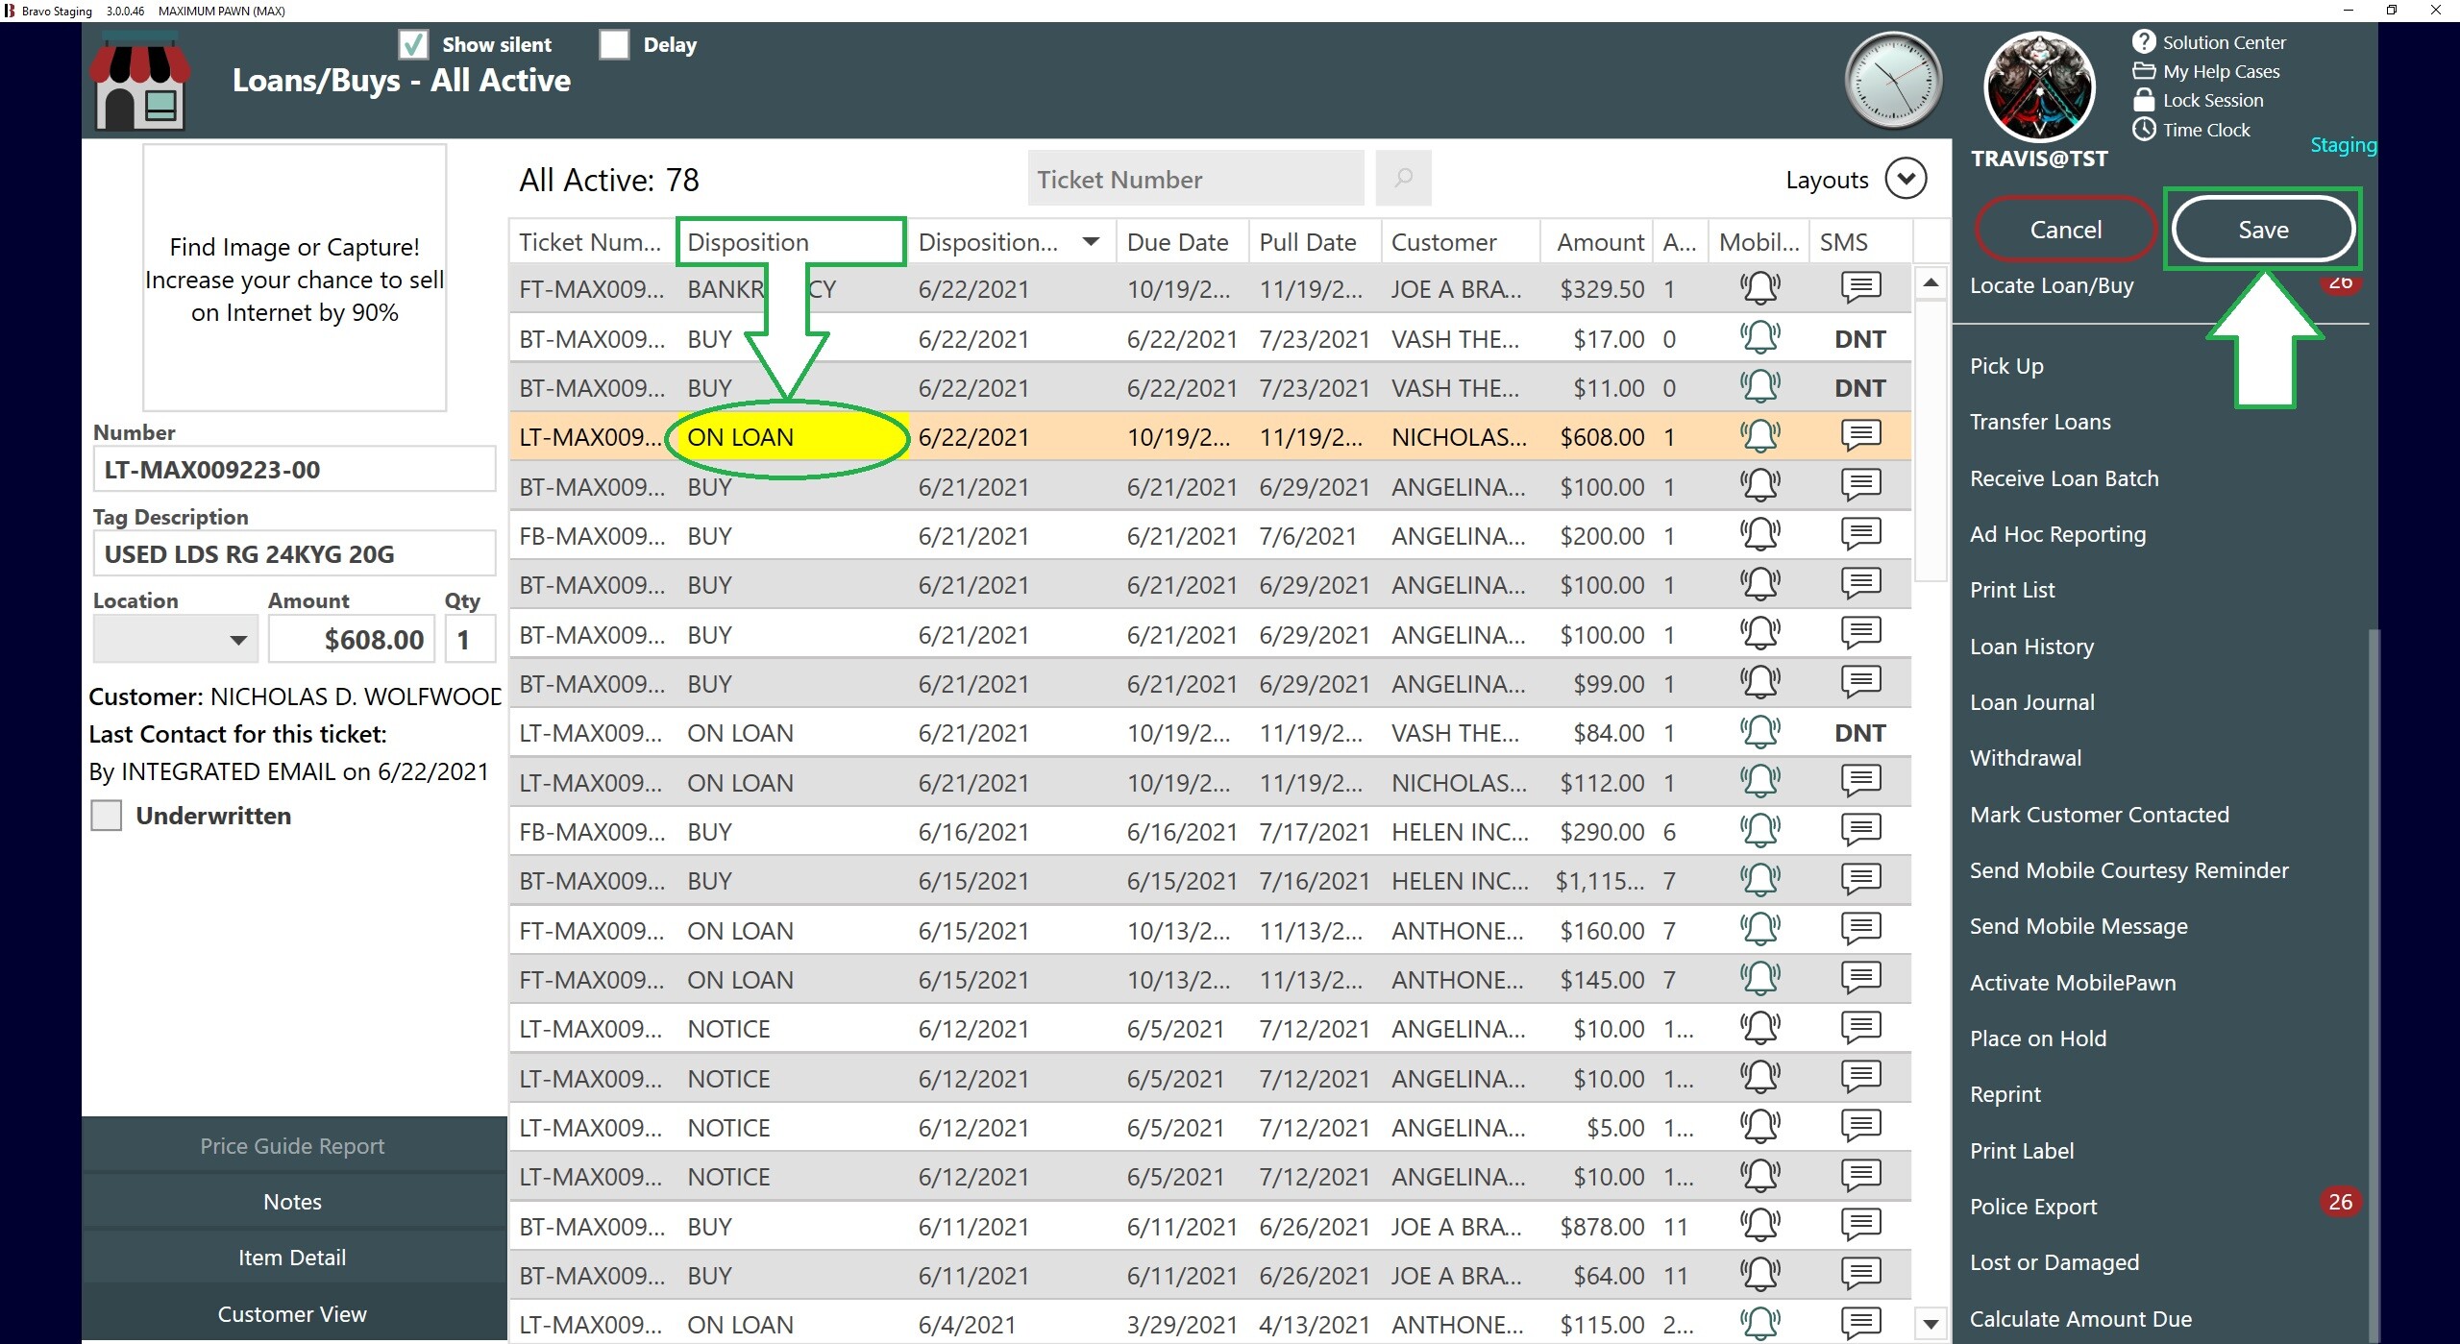This screenshot has height=1344, width=2460.
Task: Click mobile bell icon for $329.50 row
Action: [1759, 288]
